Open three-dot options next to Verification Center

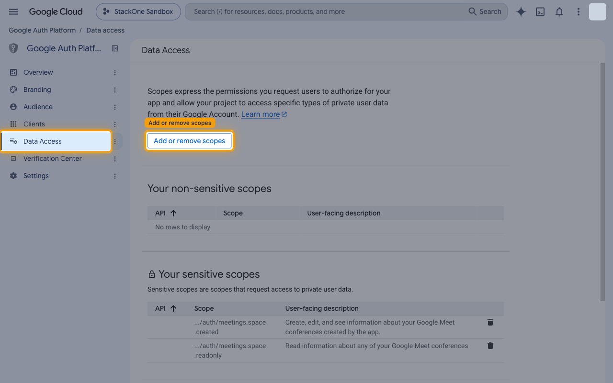pos(115,159)
